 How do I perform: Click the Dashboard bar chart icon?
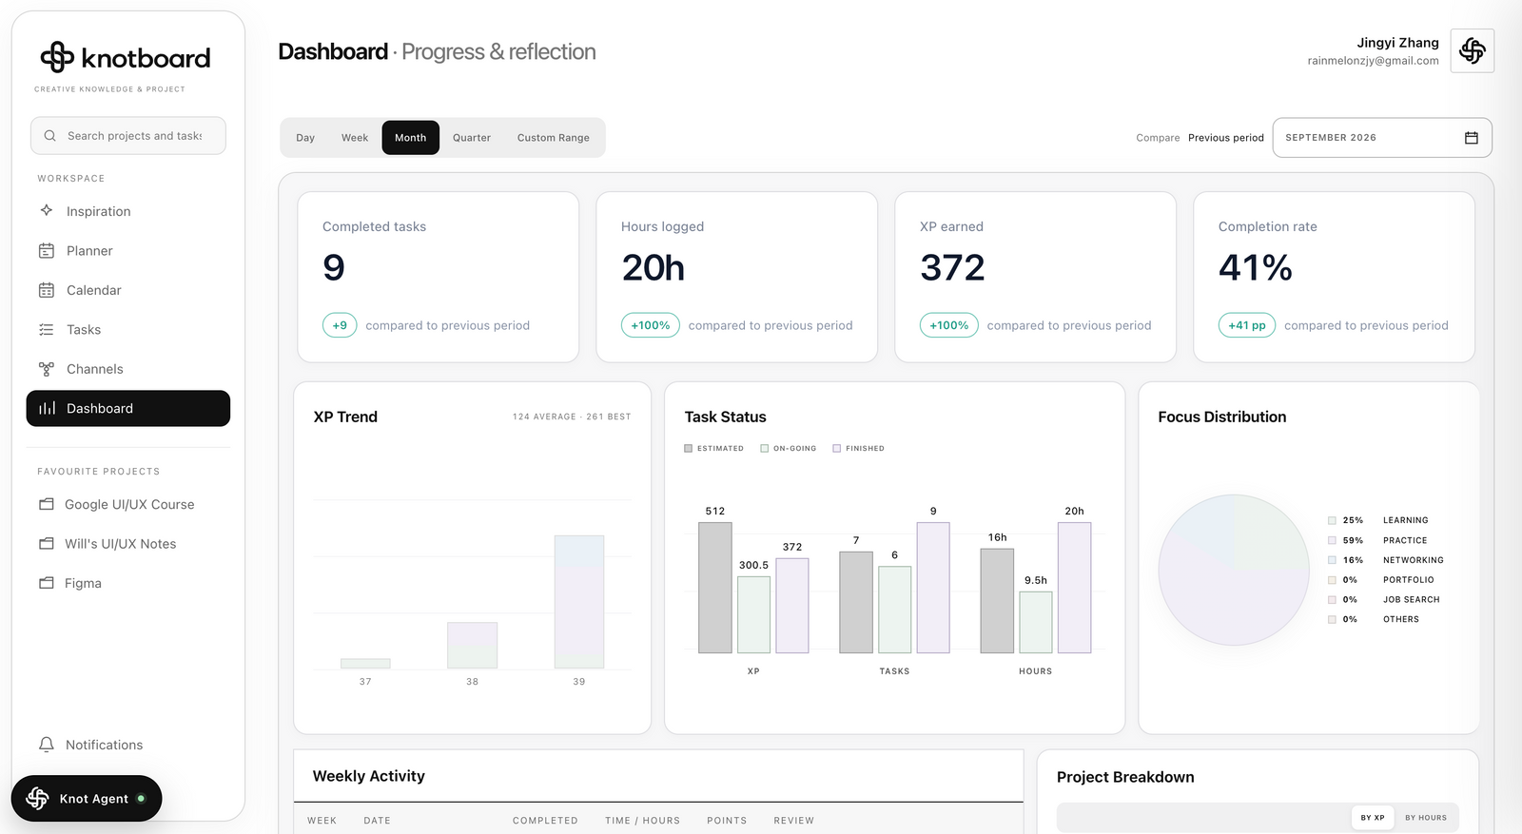point(47,408)
